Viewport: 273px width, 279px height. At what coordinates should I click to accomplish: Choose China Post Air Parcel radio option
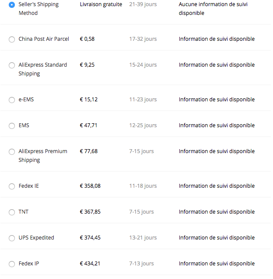[12, 39]
